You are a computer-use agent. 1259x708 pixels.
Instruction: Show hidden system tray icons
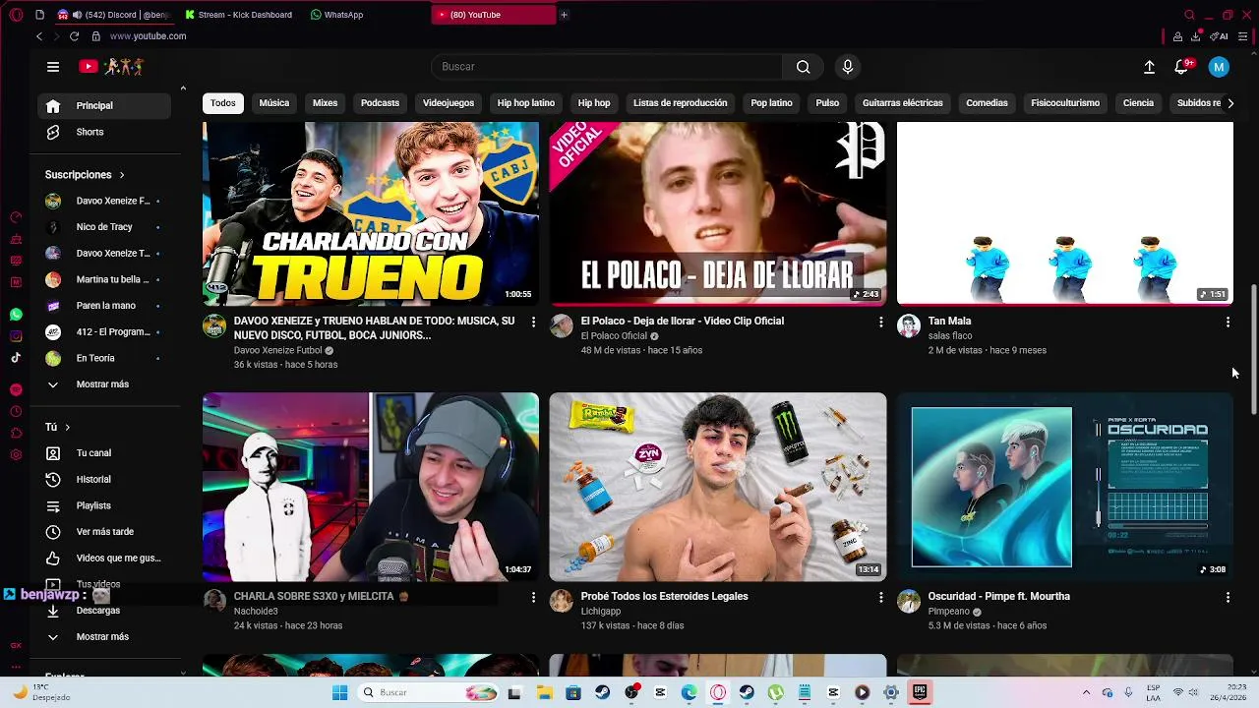click(x=1086, y=692)
